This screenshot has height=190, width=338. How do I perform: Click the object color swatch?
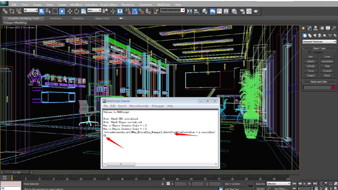pos(333,87)
